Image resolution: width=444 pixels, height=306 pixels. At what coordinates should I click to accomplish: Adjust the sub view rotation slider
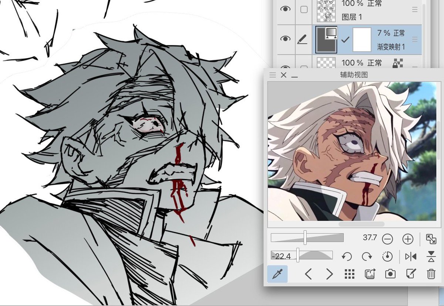[302, 255]
